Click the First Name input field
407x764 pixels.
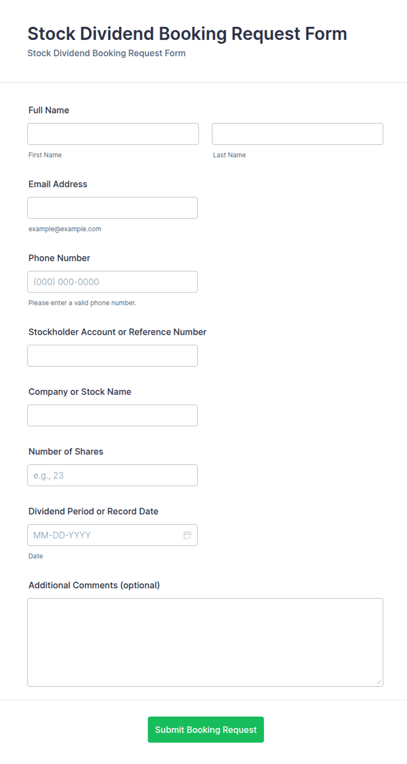click(x=113, y=134)
